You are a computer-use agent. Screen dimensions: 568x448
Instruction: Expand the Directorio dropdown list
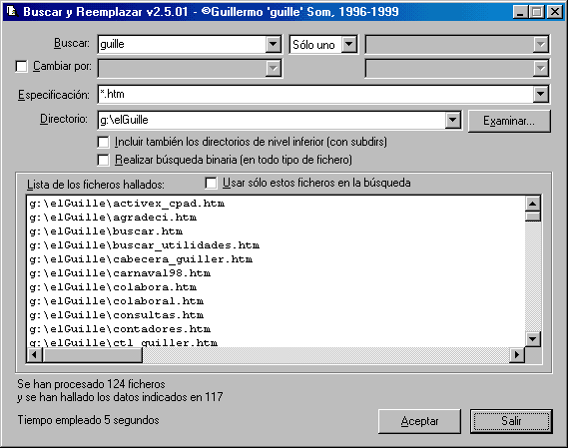[453, 120]
